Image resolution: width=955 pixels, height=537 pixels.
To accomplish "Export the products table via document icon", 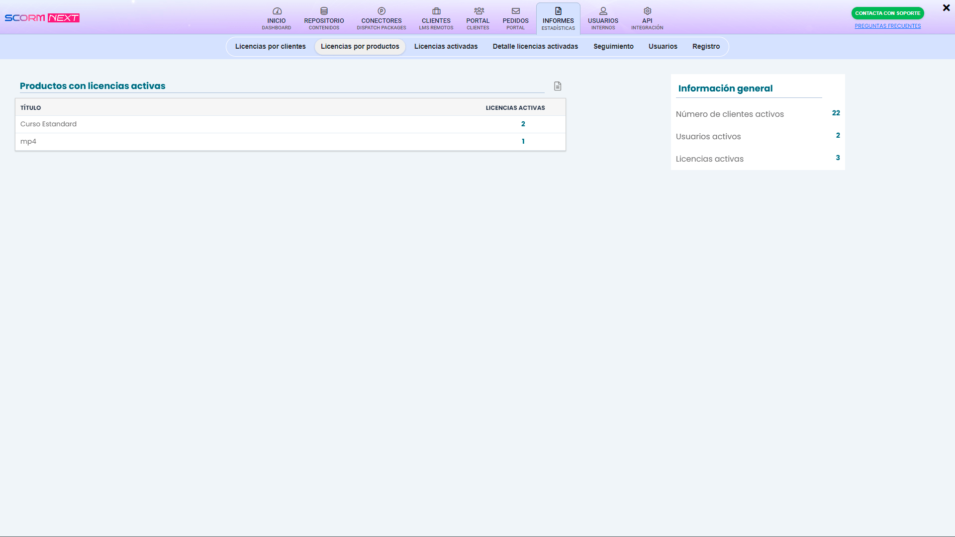I will [x=558, y=86].
